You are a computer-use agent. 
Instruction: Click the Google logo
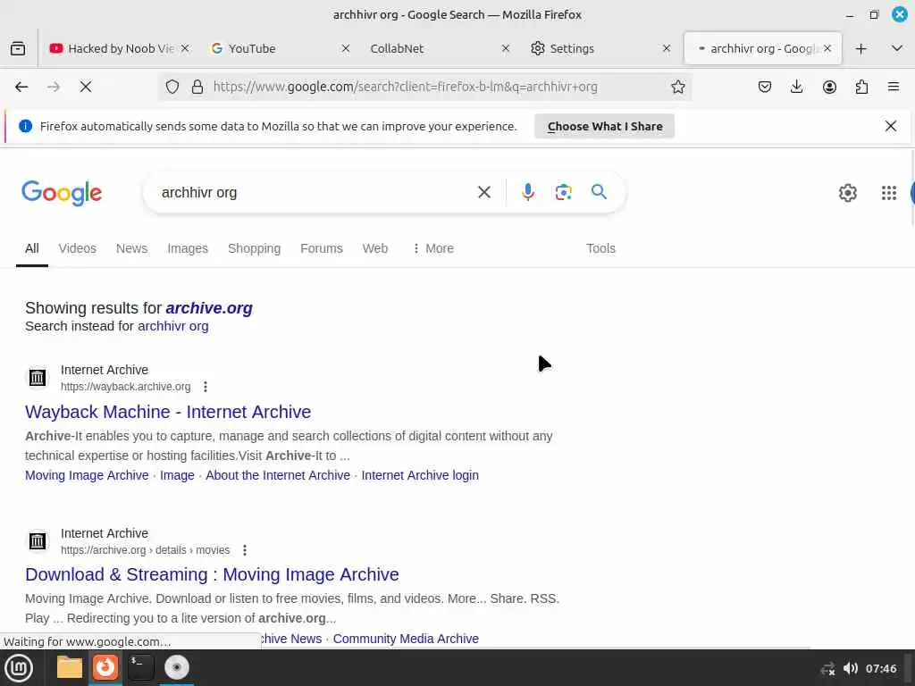62,193
